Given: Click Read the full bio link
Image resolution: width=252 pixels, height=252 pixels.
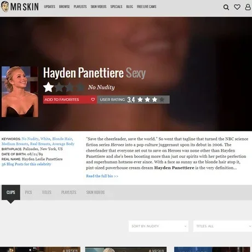Looking at the screenshot, I should [102, 176].
